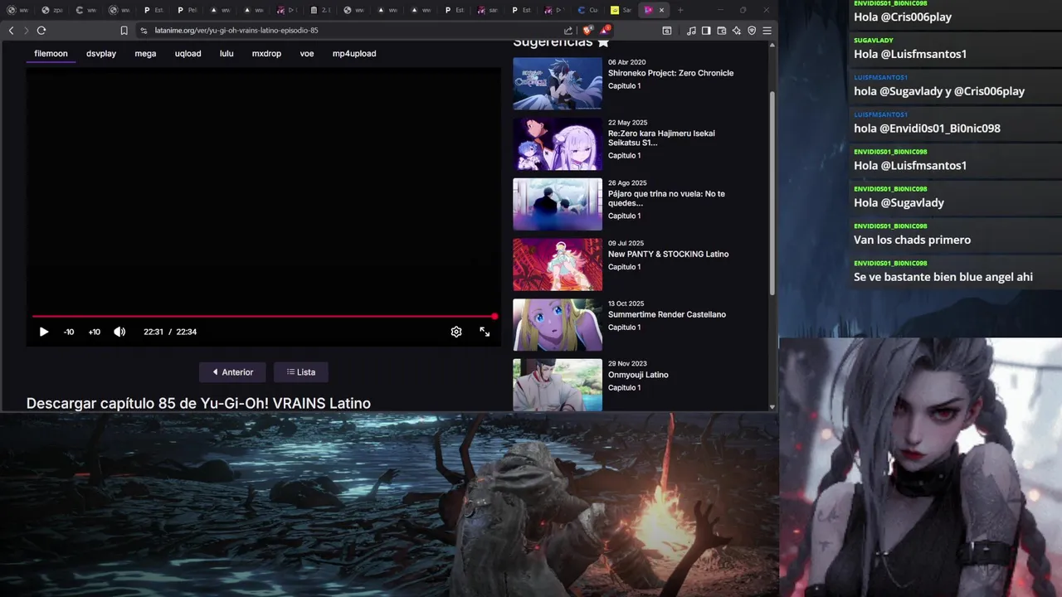Skip ahead using the +10 button
1062x597 pixels.
coord(95,332)
